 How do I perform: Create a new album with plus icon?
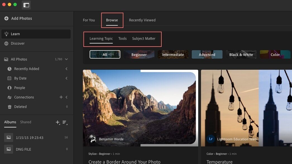tap(58, 122)
